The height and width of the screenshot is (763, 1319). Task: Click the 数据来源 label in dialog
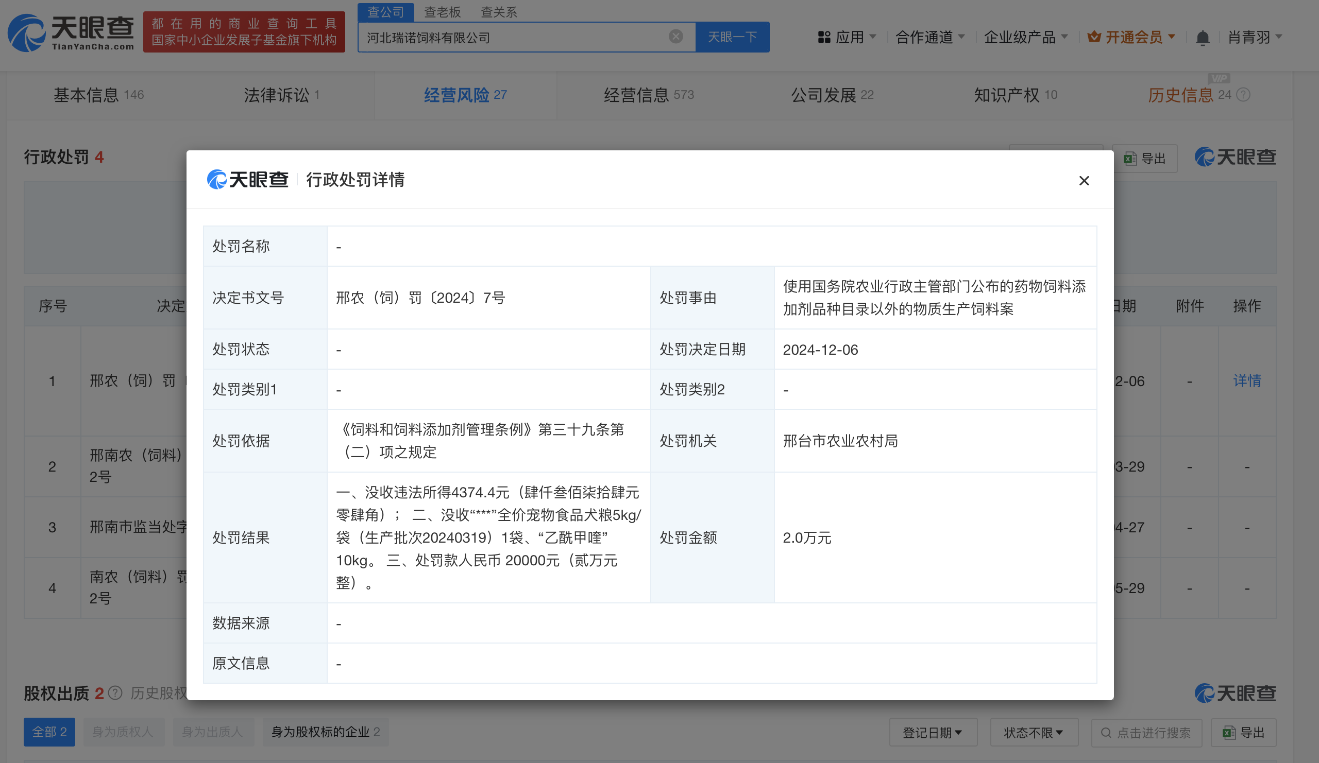pos(241,623)
